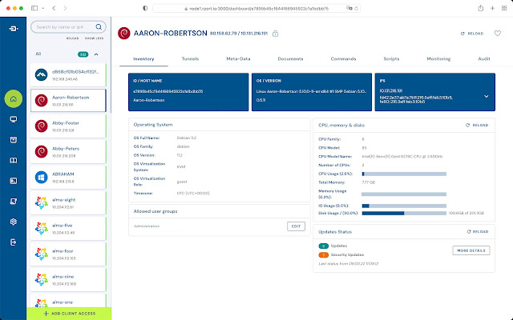The height and width of the screenshot is (320, 513).
Task: Toggle SHOW LESS in client list
Action: (x=94, y=38)
